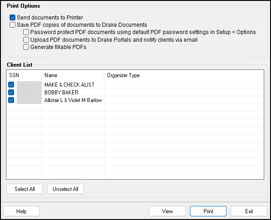This screenshot has height=220, width=271.
Task: Tick Password protect PDF documents option
Action: click(26, 32)
